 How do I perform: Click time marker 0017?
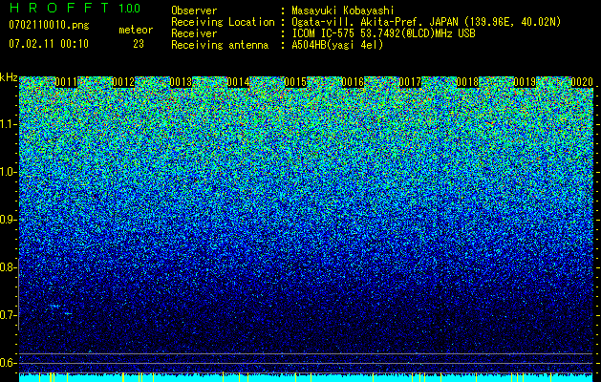410,82
